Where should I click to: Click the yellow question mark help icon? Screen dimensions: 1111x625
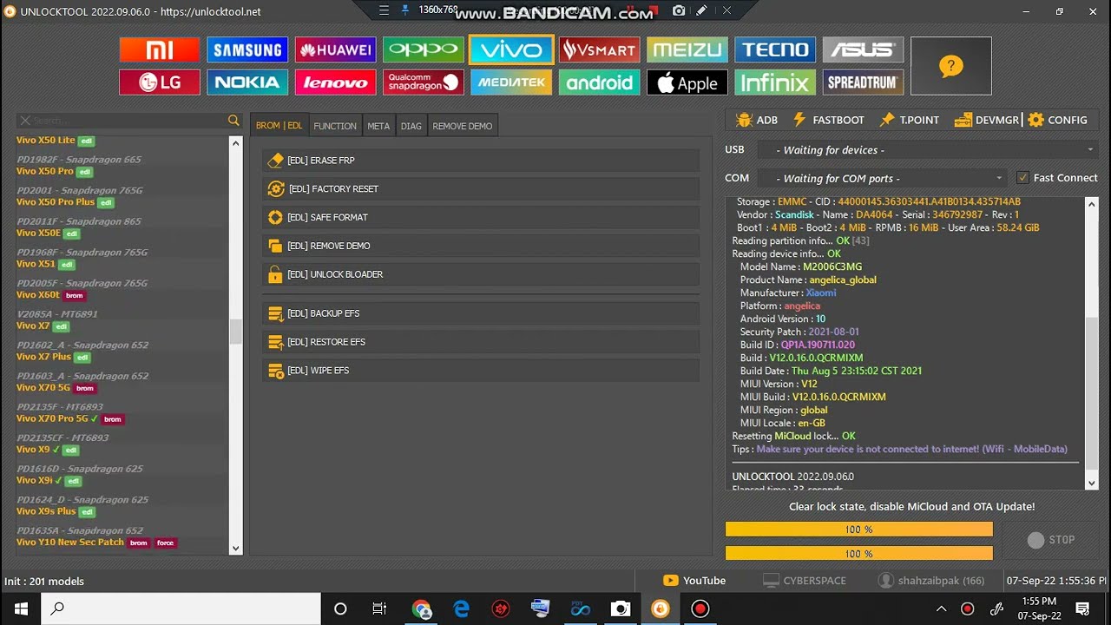pyautogui.click(x=951, y=66)
